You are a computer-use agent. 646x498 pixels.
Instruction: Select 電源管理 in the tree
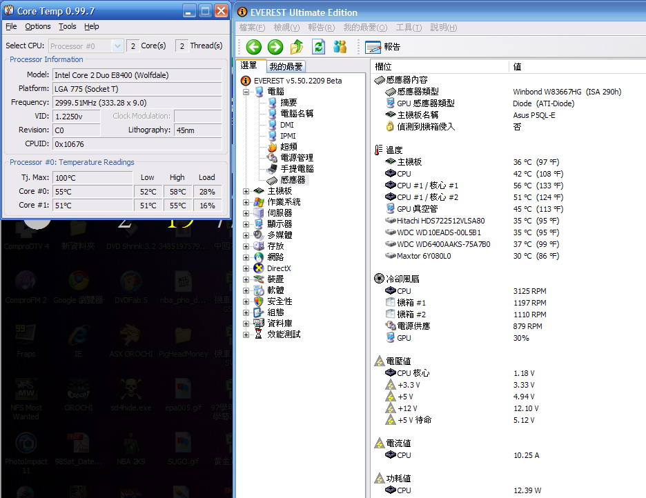[297, 158]
